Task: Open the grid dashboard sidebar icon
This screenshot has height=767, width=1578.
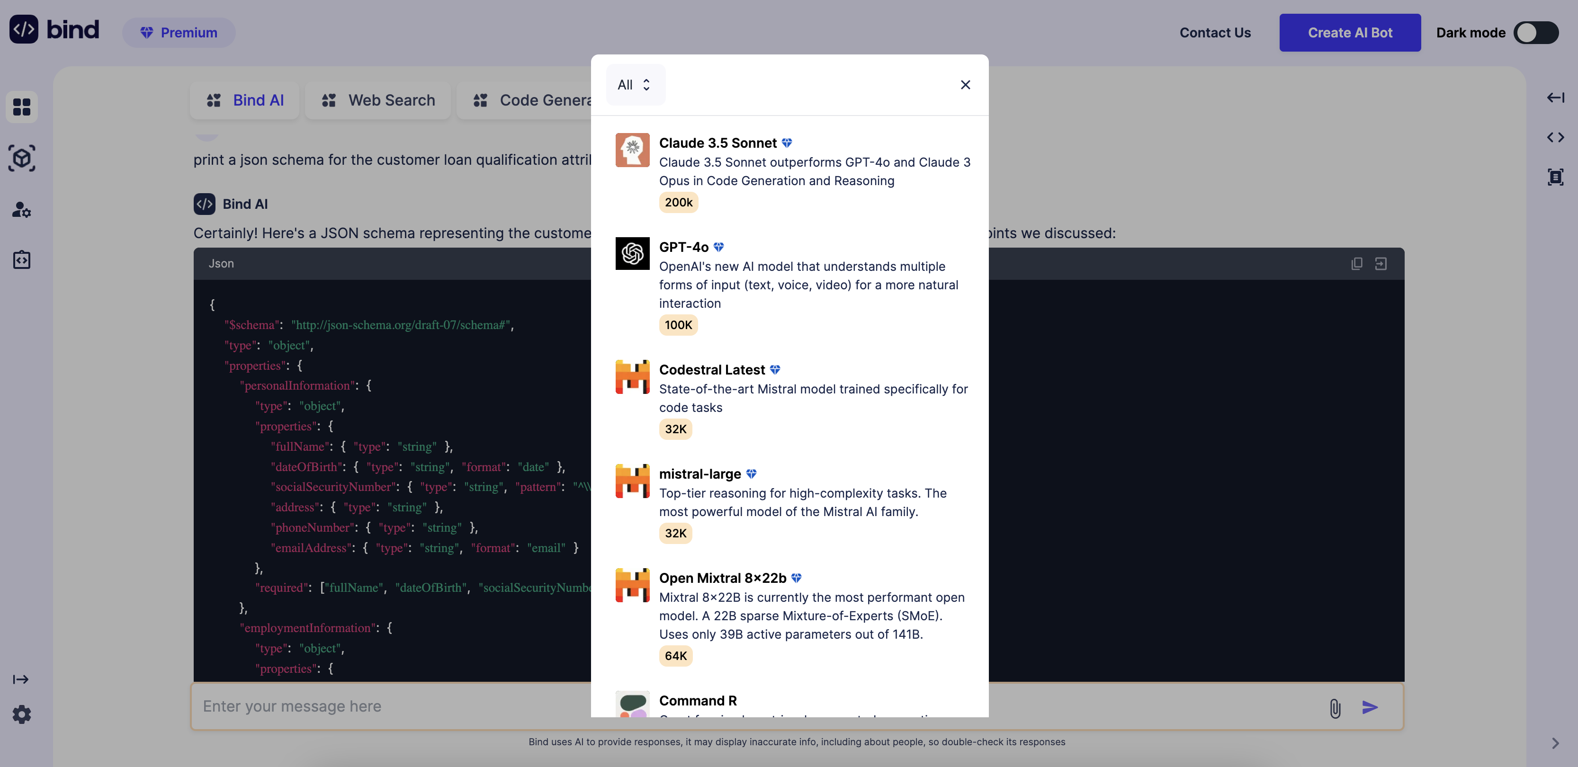Action: (x=21, y=107)
